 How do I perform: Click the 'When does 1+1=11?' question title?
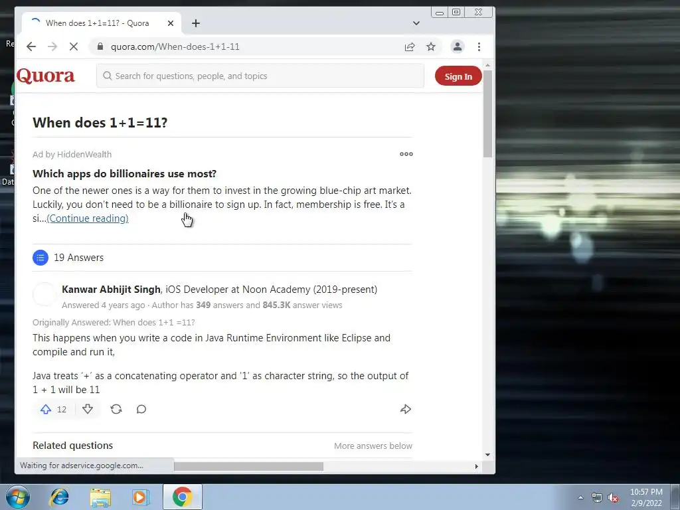coord(100,123)
